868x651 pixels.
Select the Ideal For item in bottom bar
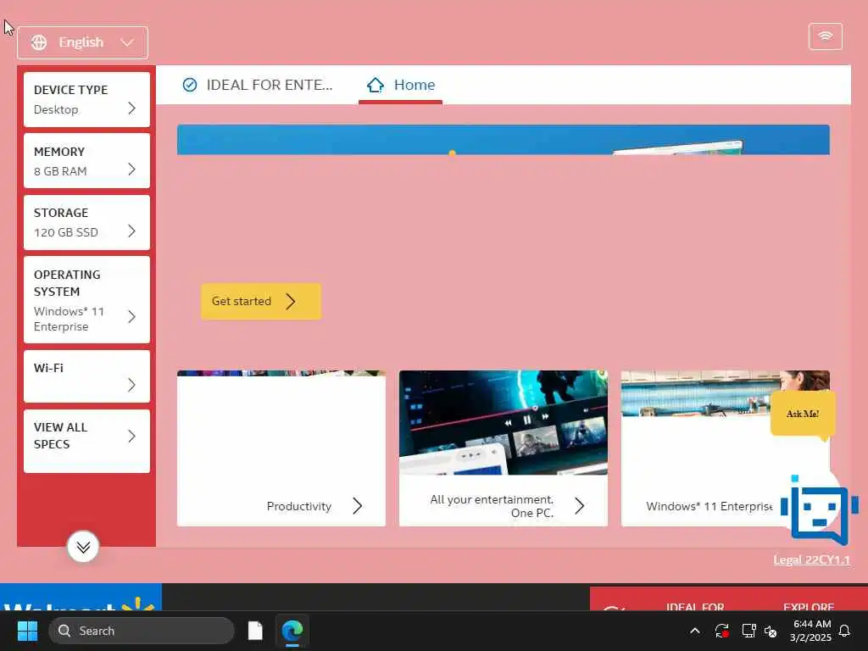point(695,607)
